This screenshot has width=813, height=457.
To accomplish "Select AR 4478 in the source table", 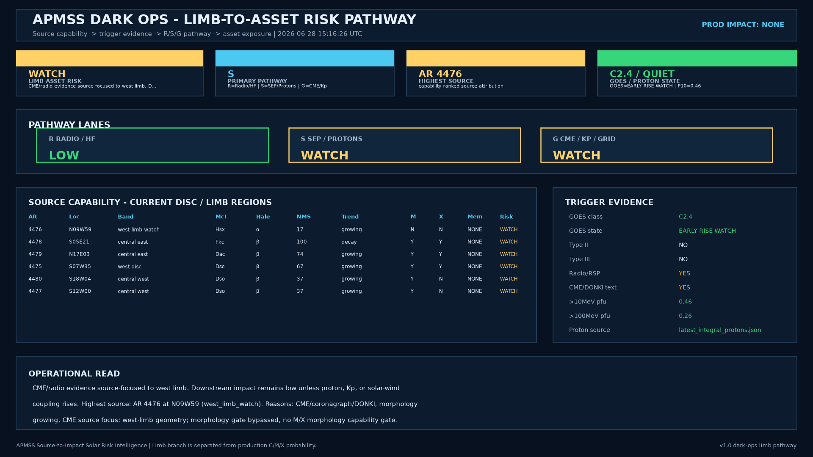I will pos(35,242).
